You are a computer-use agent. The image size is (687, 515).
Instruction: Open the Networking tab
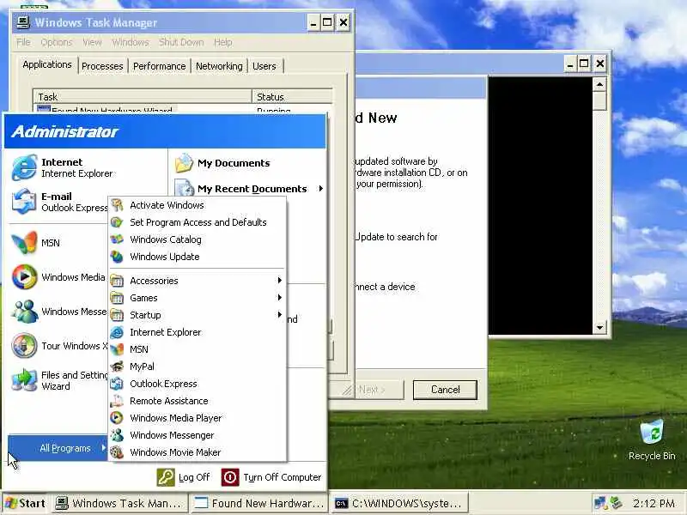[x=219, y=66]
